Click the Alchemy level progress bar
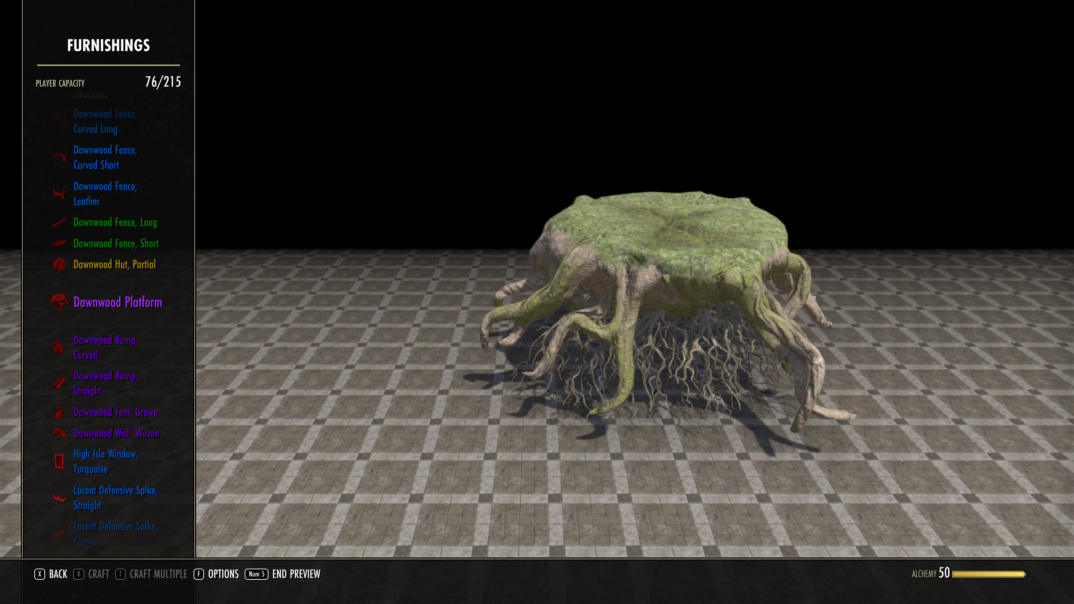Image resolution: width=1074 pixels, height=604 pixels. tap(989, 575)
